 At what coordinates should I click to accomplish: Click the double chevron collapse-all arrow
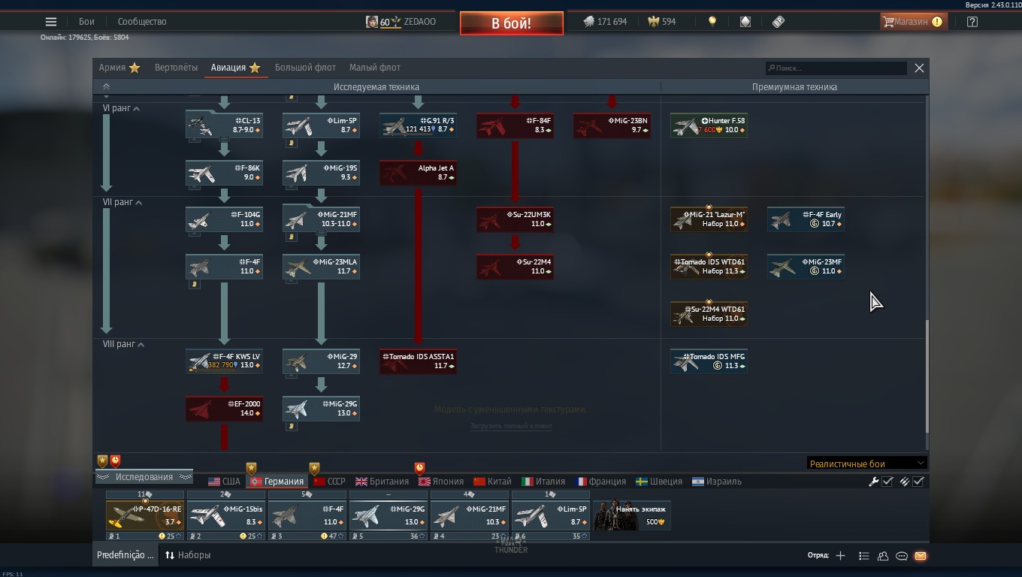(x=106, y=87)
